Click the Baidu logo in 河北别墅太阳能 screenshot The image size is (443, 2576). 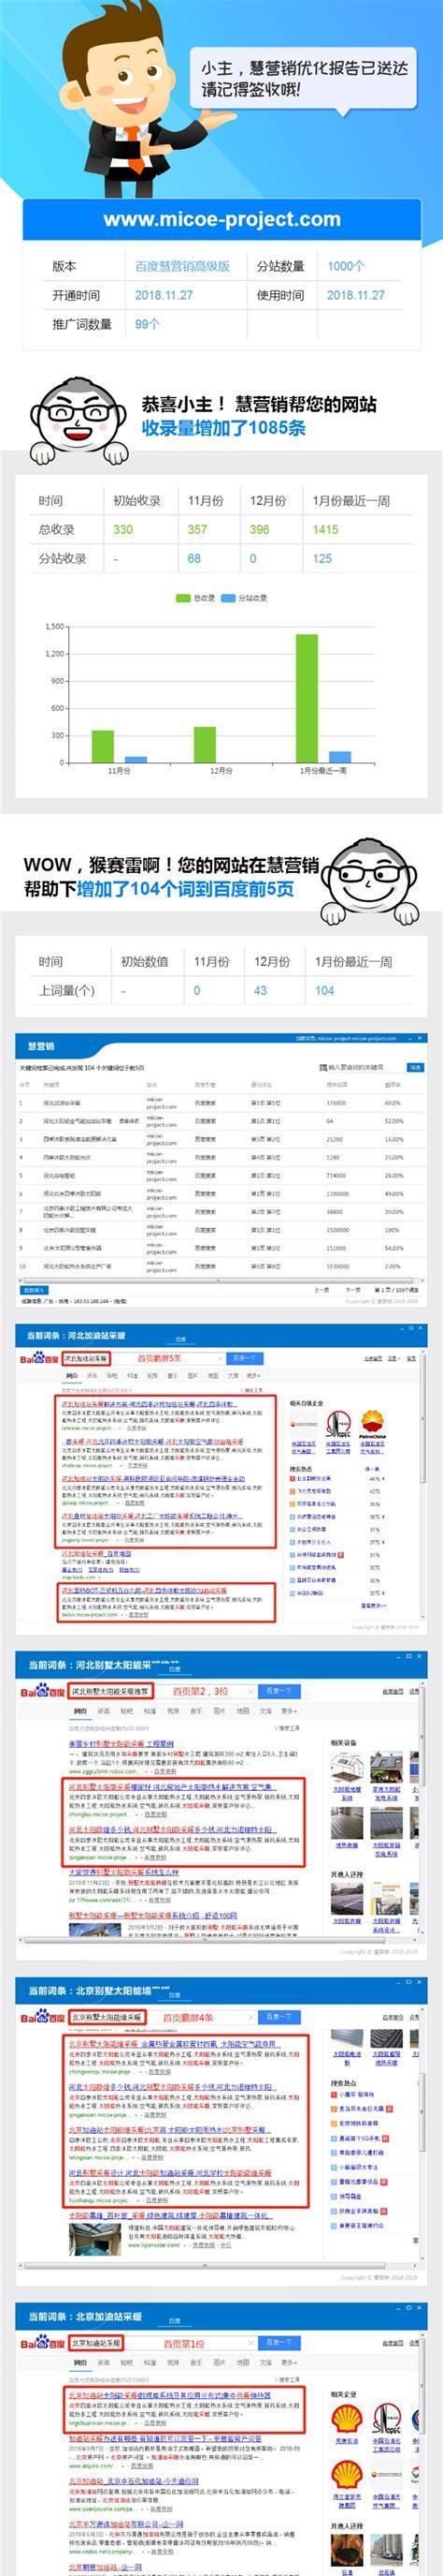(x=45, y=1692)
